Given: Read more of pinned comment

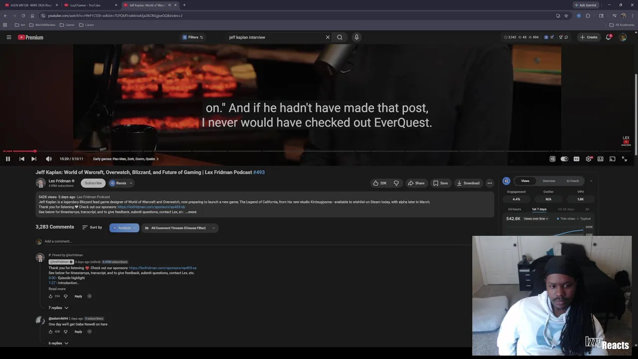Looking at the screenshot, I should (x=57, y=289).
